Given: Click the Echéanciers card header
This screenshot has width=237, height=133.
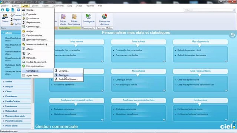Looking at the screenshot, I should point(200,100).
